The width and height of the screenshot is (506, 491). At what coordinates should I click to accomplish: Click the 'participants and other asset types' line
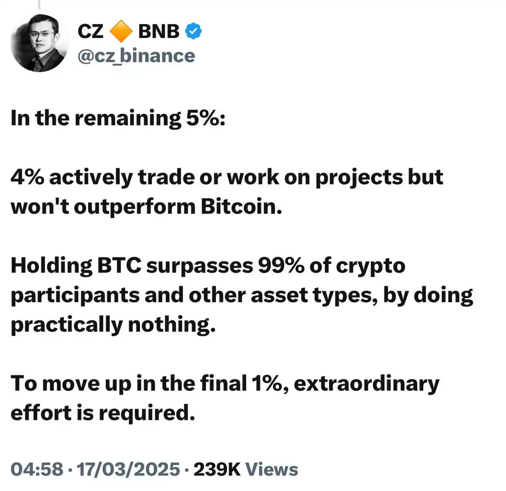click(242, 296)
